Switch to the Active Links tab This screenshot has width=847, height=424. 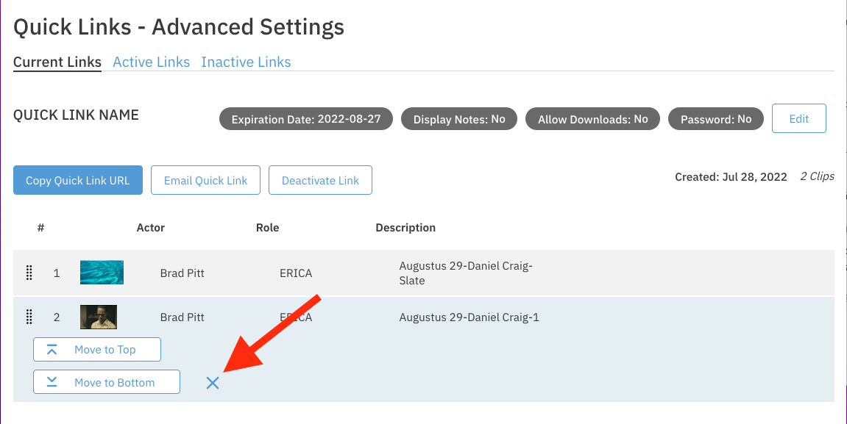pos(151,62)
